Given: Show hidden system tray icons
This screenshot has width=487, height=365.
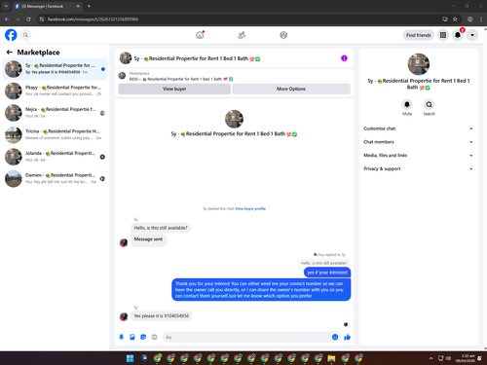Looking at the screenshot, I should click(x=431, y=358).
